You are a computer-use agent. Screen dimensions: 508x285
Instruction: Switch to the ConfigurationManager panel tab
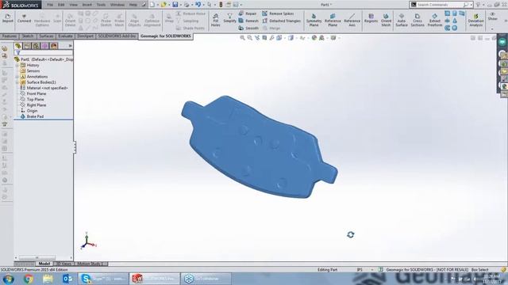[x=36, y=46]
